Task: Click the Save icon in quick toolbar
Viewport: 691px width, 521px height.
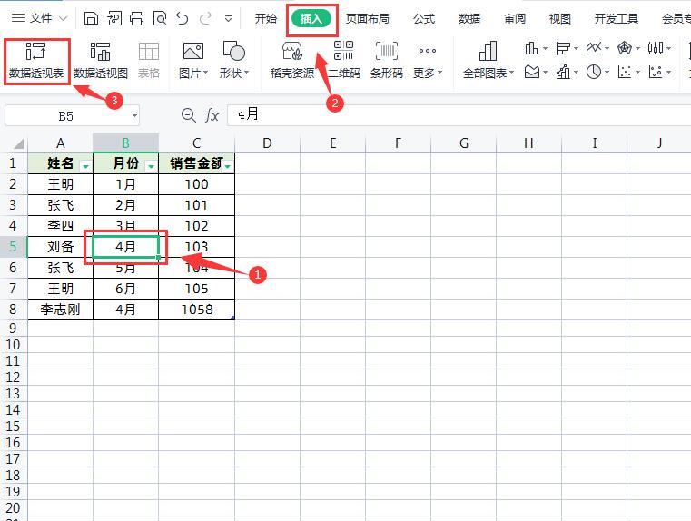Action: (91, 18)
